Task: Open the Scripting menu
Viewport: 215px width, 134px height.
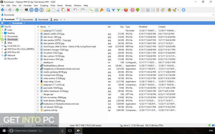Action: click(x=44, y=6)
